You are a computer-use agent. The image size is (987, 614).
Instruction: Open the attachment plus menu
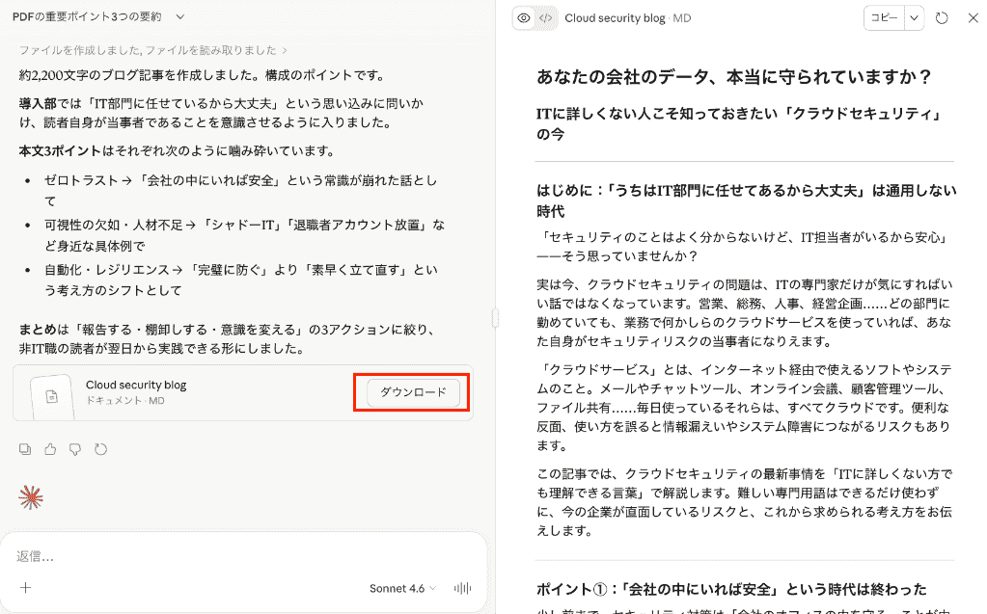pyautogui.click(x=26, y=588)
